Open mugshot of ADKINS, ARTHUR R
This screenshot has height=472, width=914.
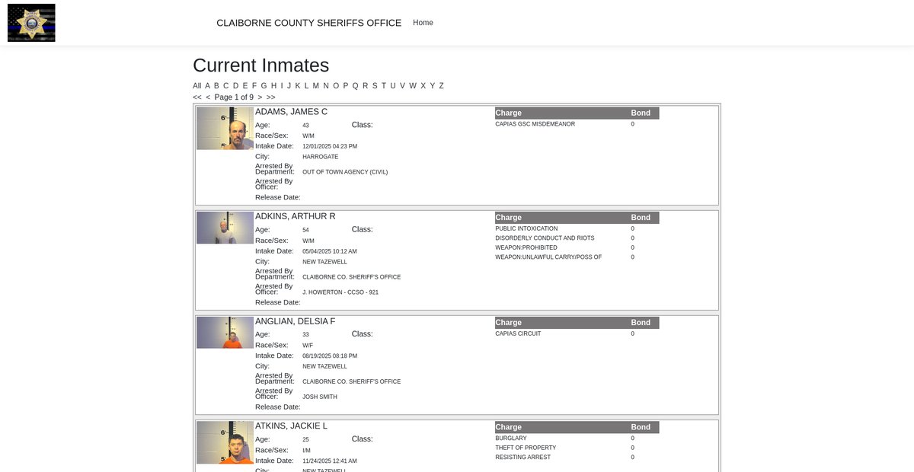[x=225, y=228]
